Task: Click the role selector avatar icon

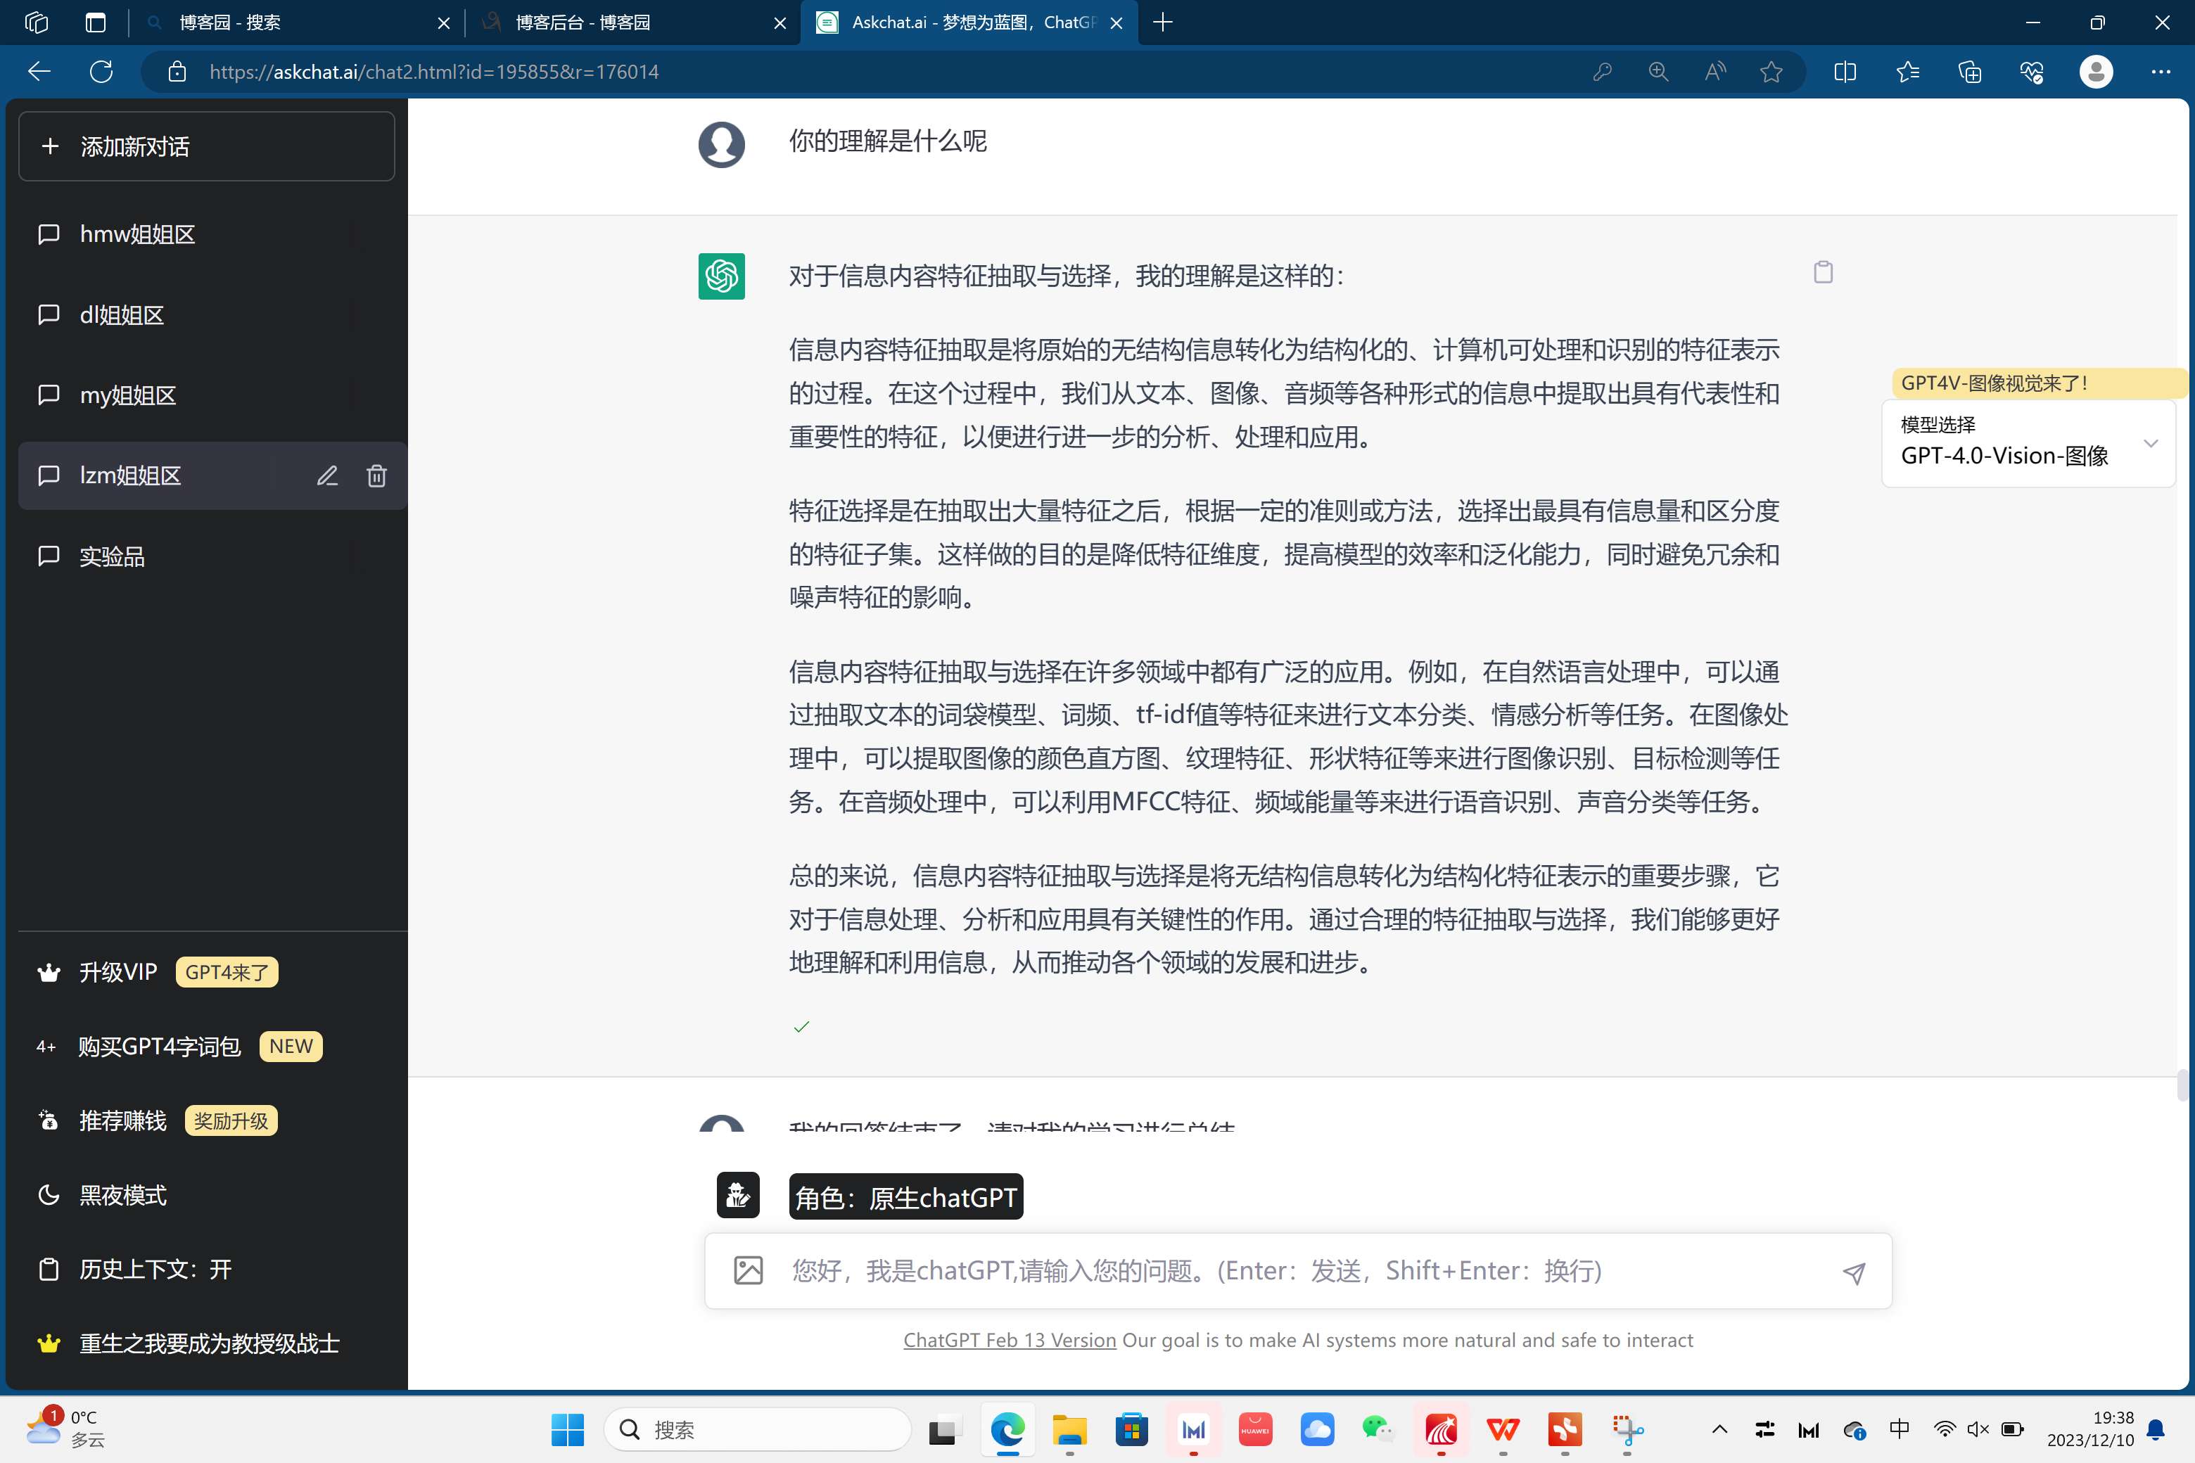Action: tap(737, 1195)
